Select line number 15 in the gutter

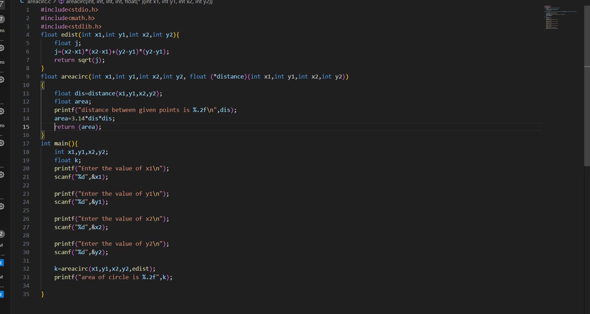tap(27, 126)
